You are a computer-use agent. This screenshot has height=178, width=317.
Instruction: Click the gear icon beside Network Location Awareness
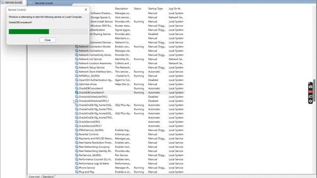[77, 63]
